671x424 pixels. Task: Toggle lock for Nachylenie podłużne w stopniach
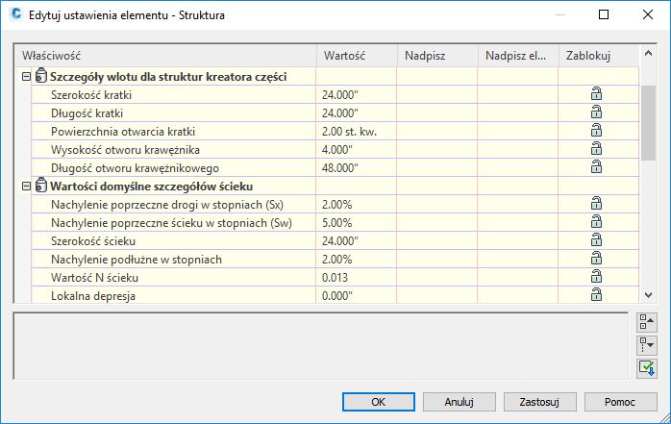[596, 259]
